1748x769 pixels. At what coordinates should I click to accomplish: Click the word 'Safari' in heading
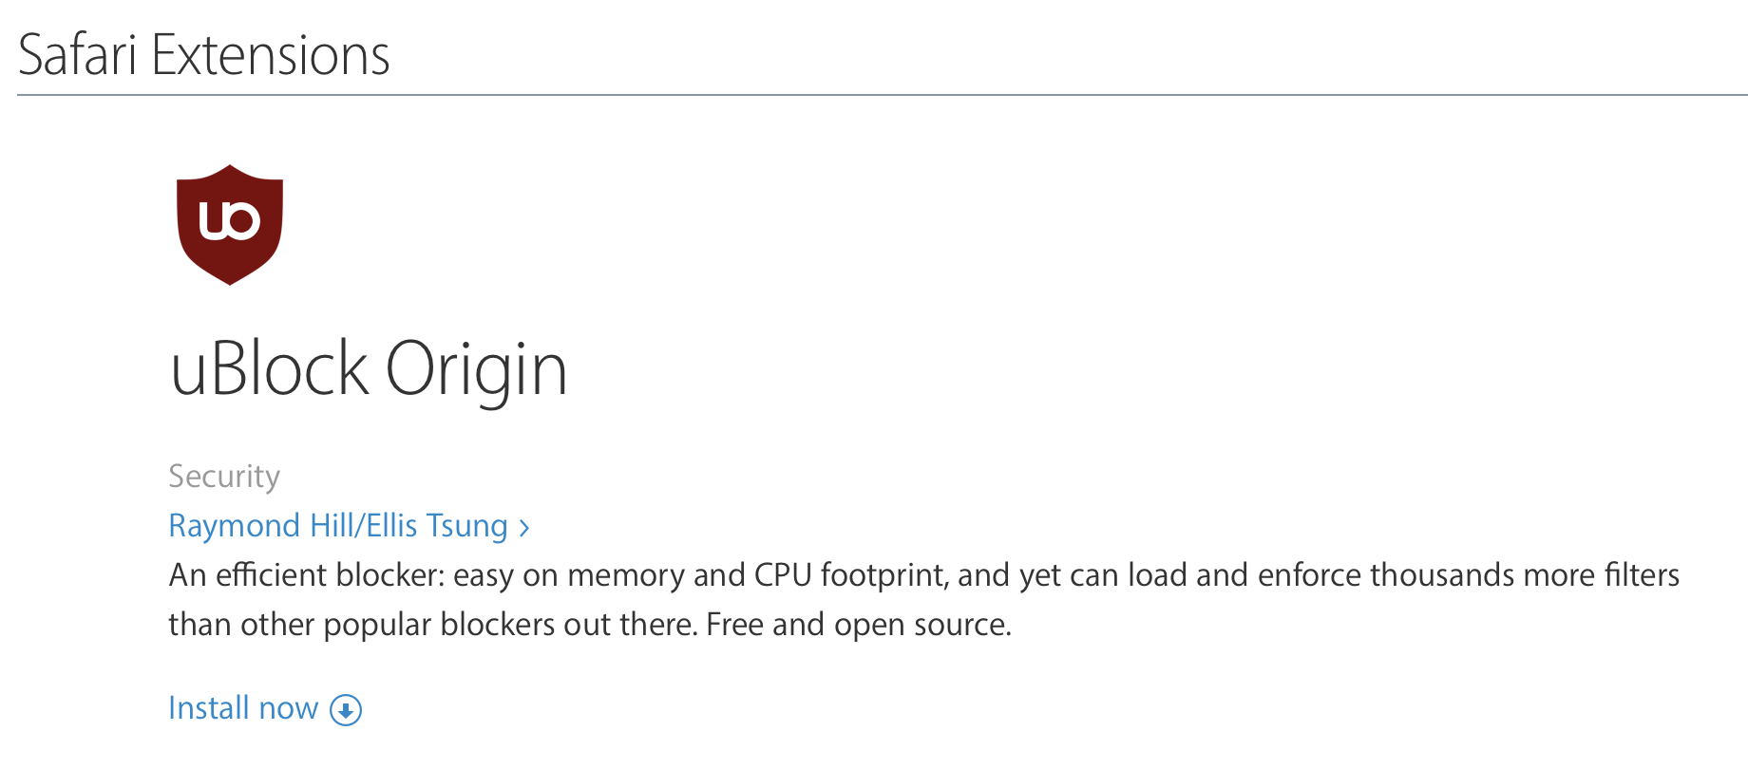pyautogui.click(x=78, y=55)
